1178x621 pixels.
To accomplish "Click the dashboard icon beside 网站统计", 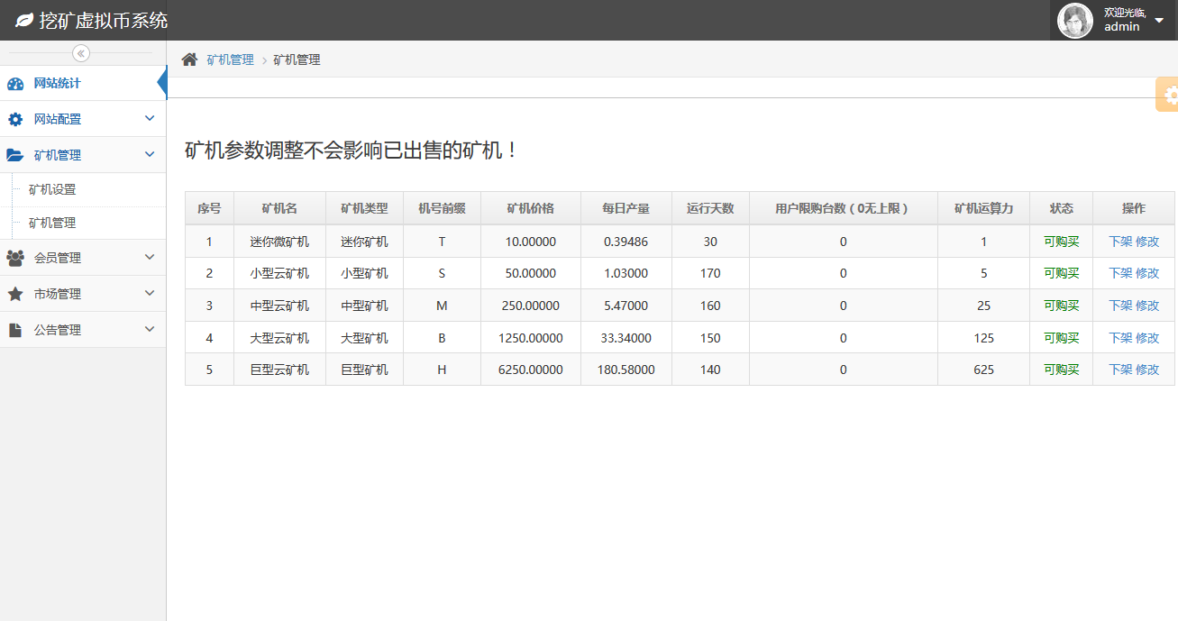I will coord(15,84).
